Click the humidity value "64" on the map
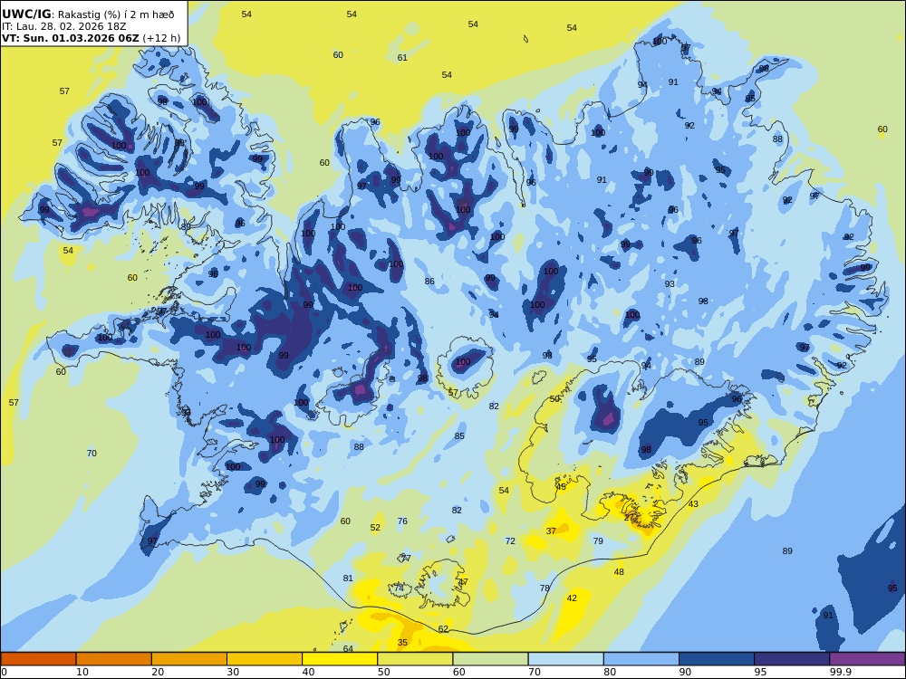Screen dimensions: 906x679 pyautogui.click(x=348, y=648)
